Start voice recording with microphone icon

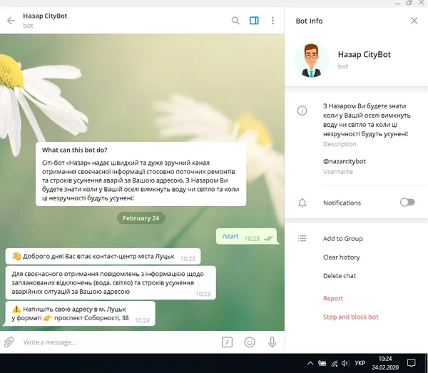tap(272, 342)
